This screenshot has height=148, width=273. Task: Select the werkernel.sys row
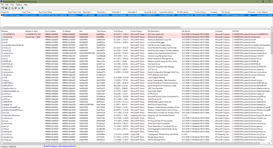pyautogui.click(x=135, y=53)
